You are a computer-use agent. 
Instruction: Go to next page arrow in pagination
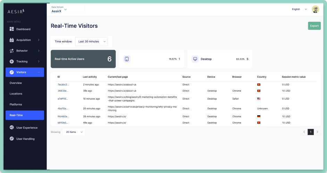click(317, 132)
